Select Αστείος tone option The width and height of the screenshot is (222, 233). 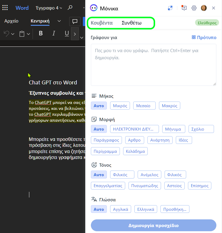(174, 186)
